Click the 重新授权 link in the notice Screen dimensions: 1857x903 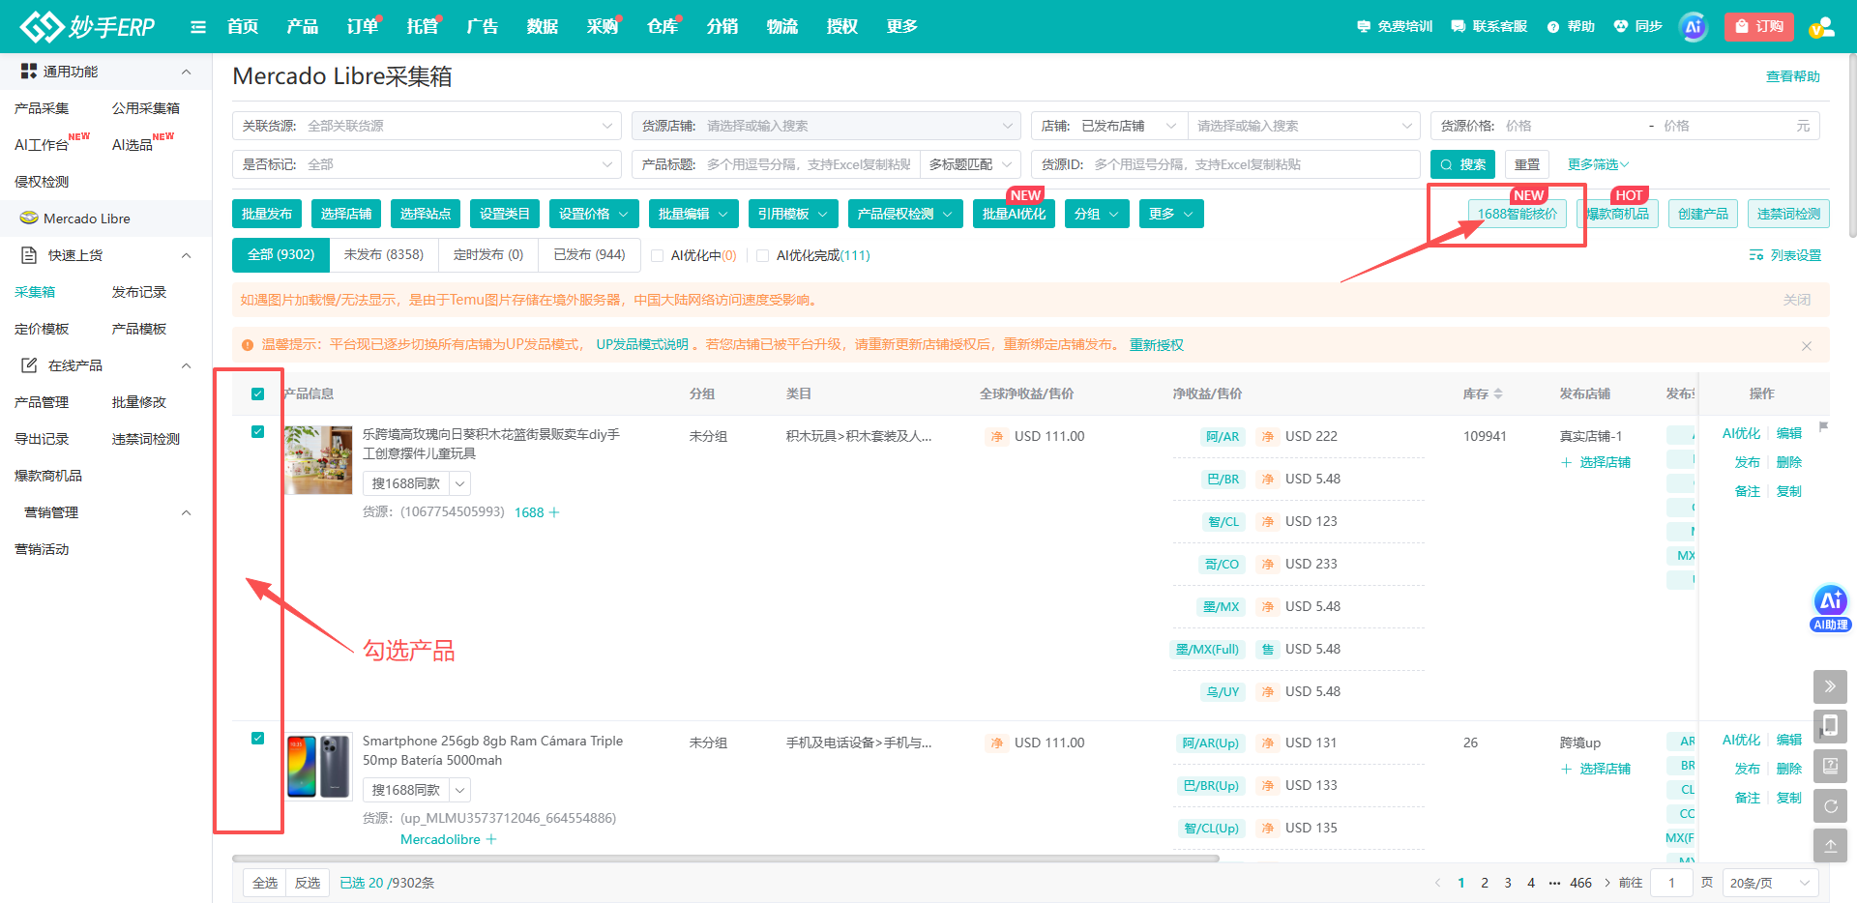pyautogui.click(x=1157, y=345)
